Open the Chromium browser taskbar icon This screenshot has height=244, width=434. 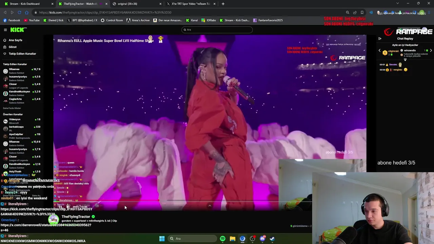tap(242, 239)
